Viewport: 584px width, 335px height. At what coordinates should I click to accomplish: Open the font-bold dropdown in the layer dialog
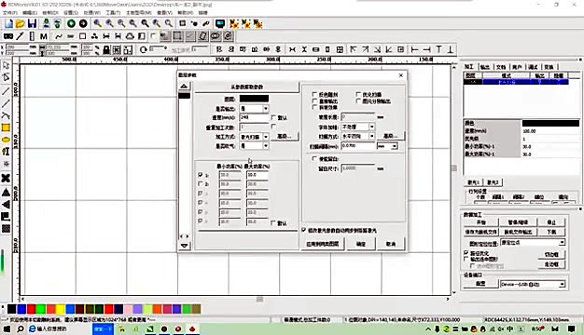tap(371, 127)
